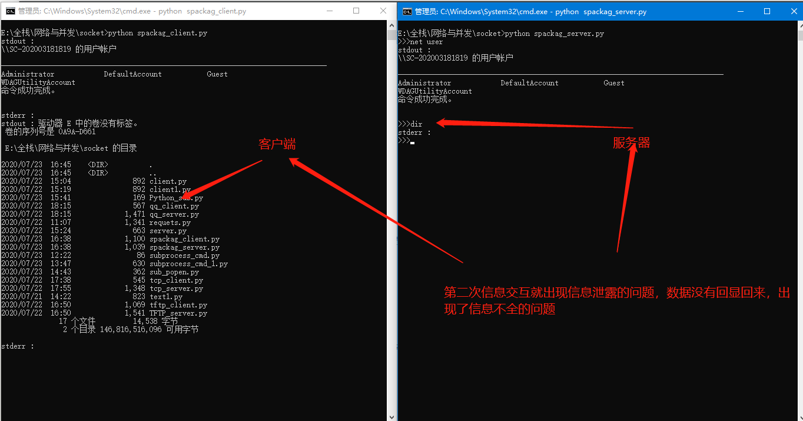Click 'E:\全栈\网络与并发\socket 的目录' line

pos(71,148)
